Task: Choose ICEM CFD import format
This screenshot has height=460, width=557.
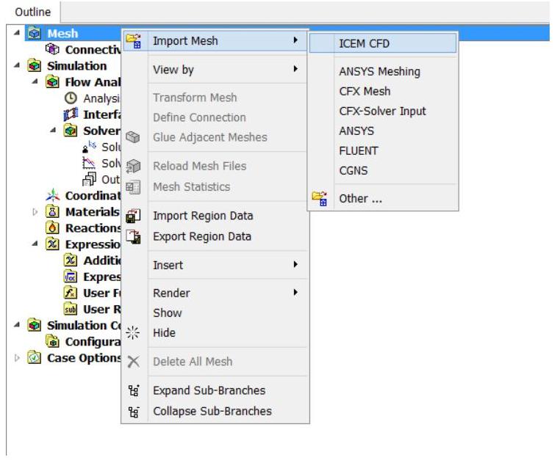Action: tap(383, 43)
